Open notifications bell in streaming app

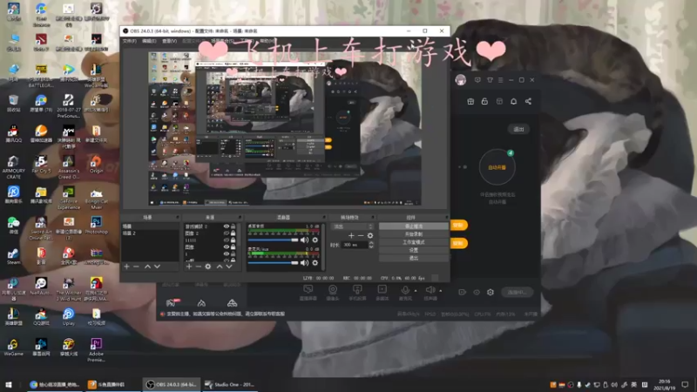(513, 101)
